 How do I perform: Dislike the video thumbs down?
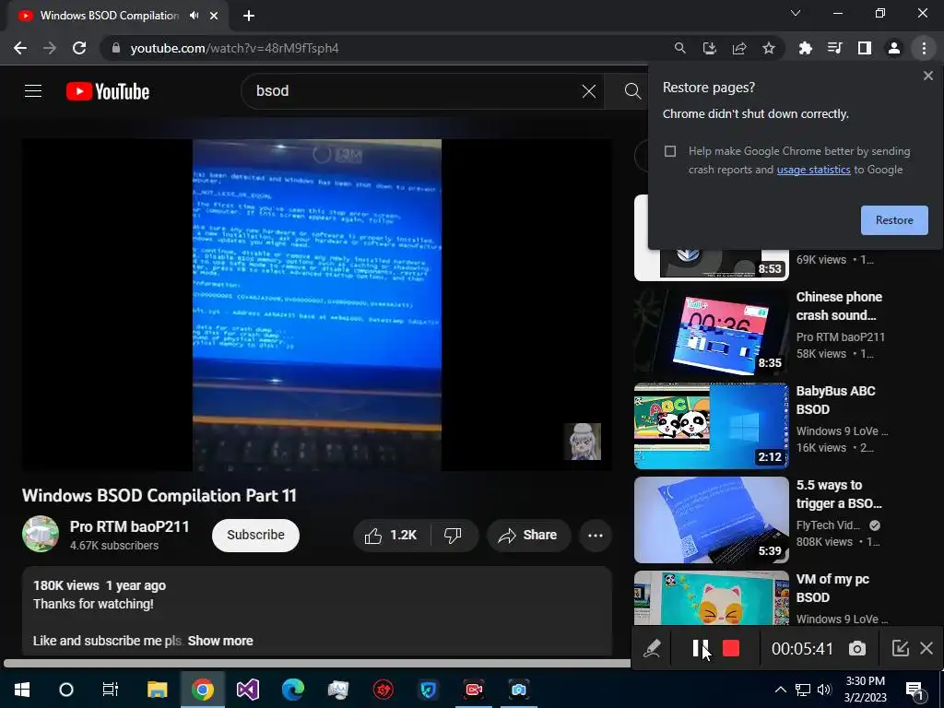[453, 536]
